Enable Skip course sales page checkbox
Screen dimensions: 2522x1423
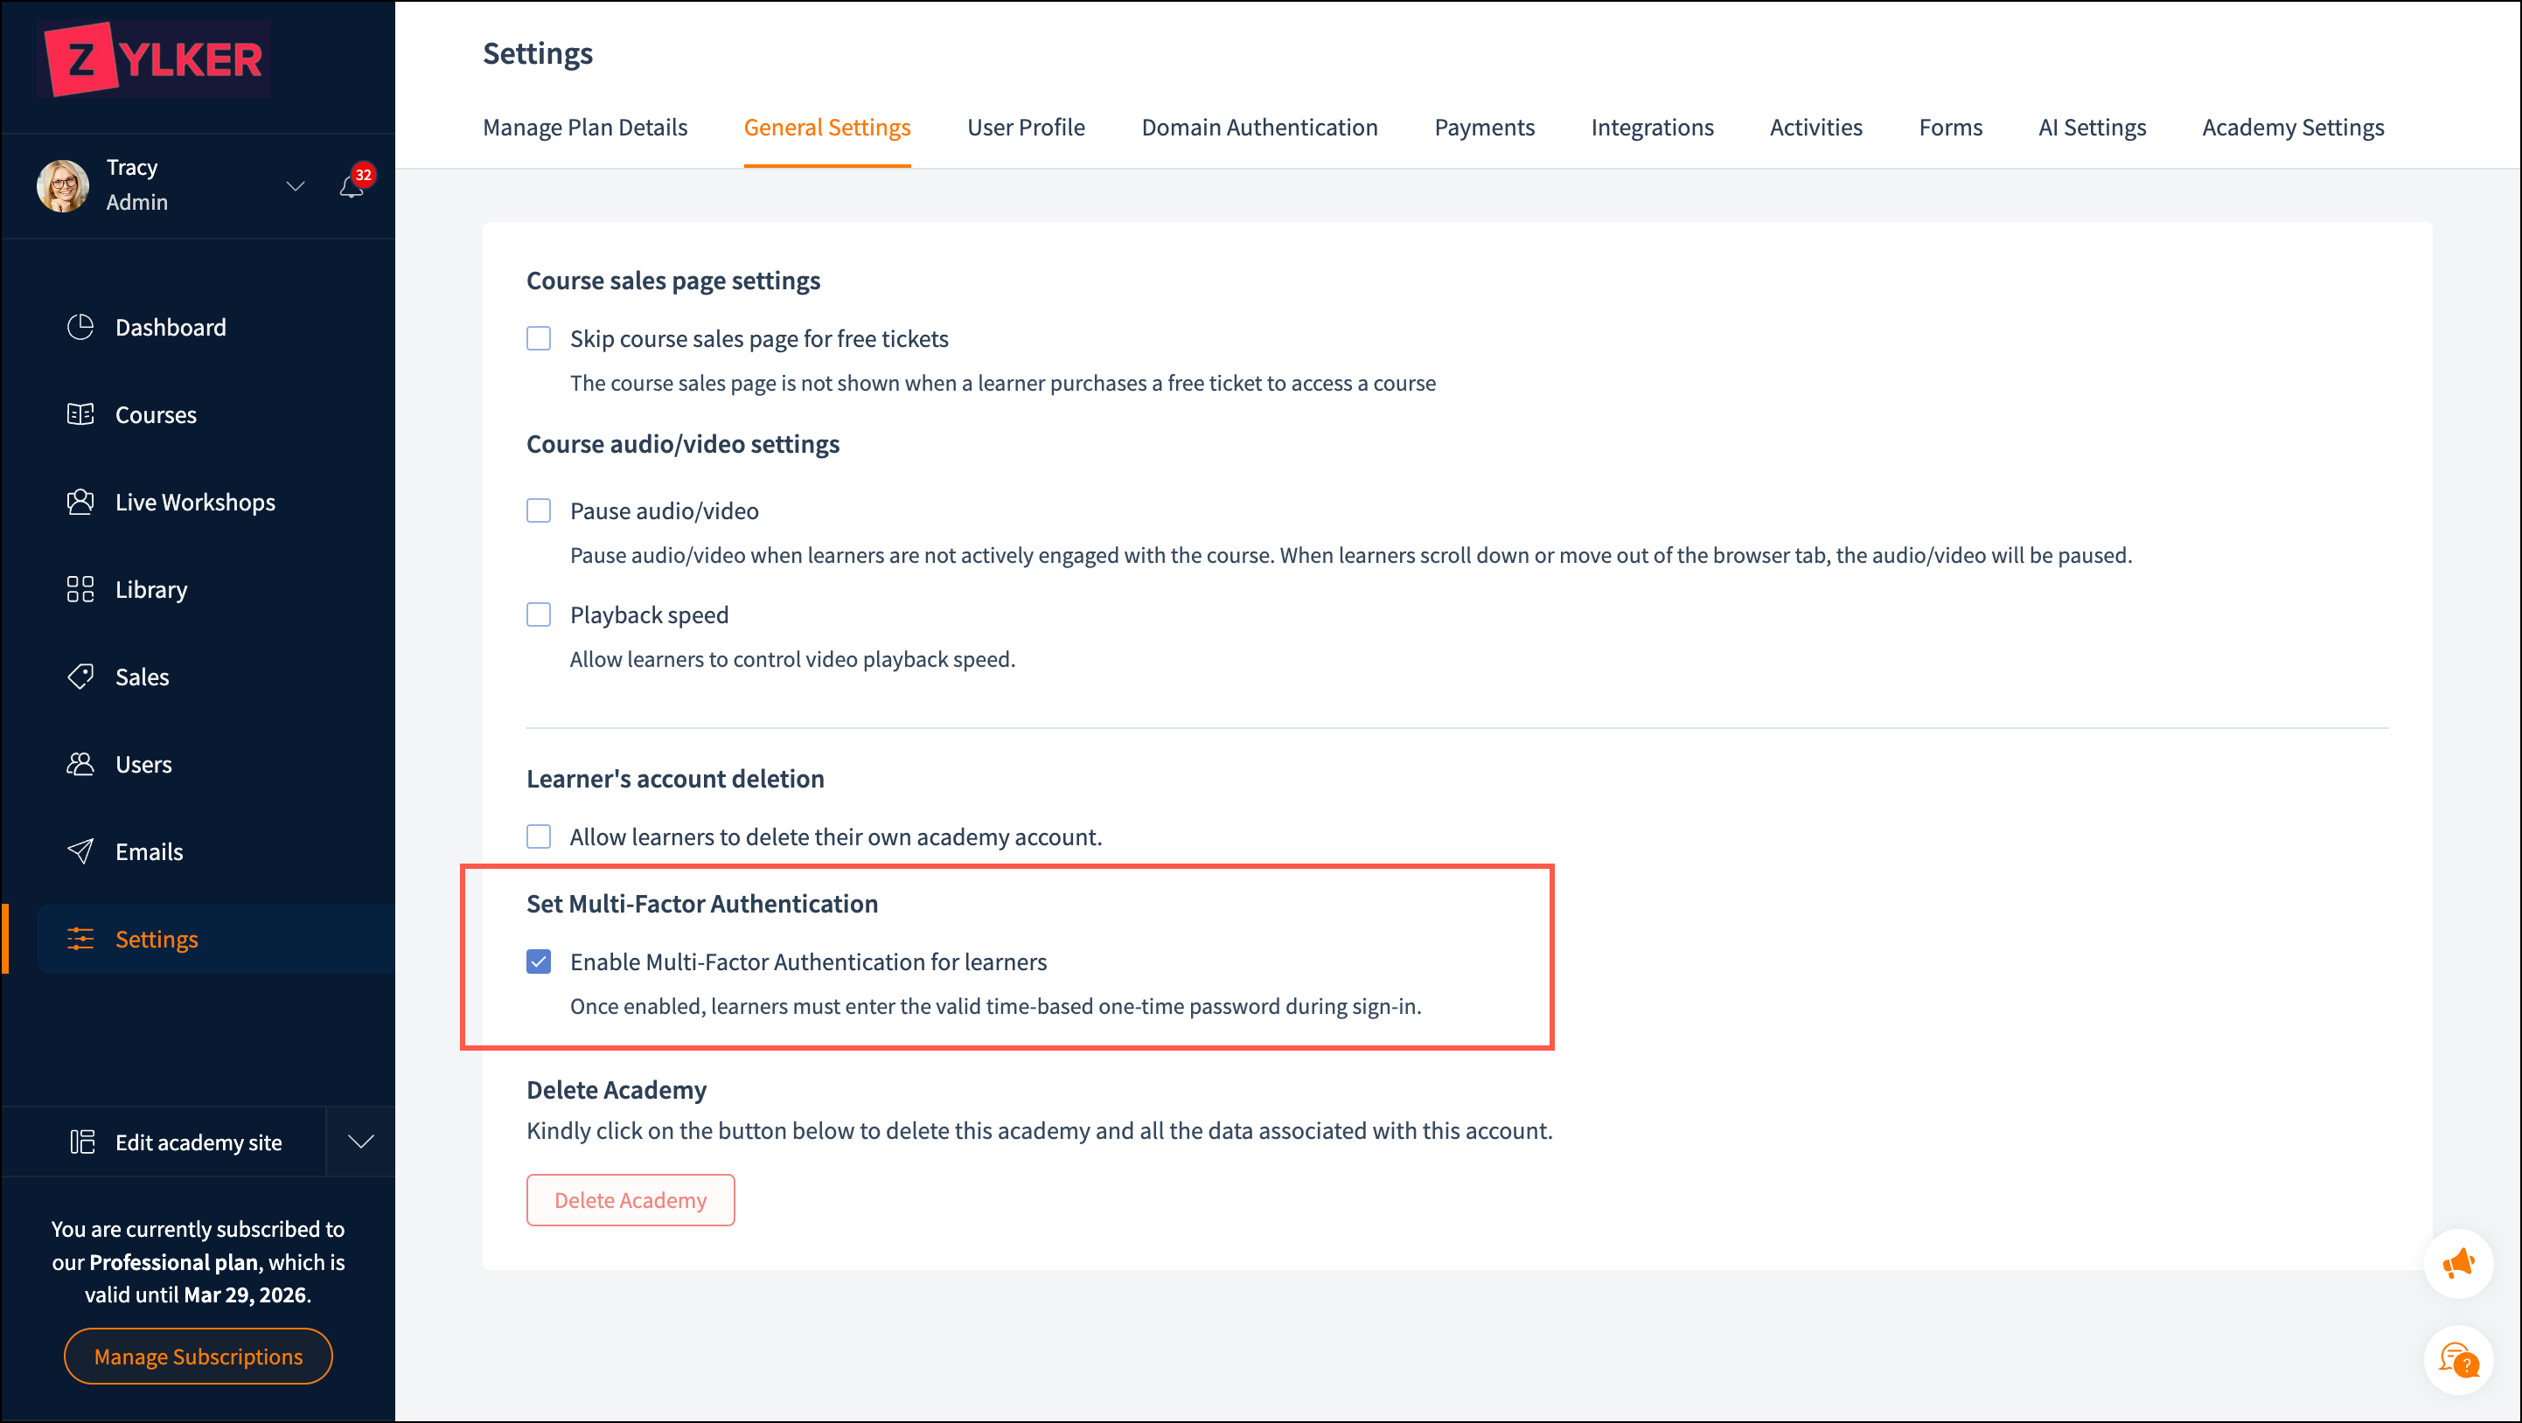pyautogui.click(x=539, y=338)
